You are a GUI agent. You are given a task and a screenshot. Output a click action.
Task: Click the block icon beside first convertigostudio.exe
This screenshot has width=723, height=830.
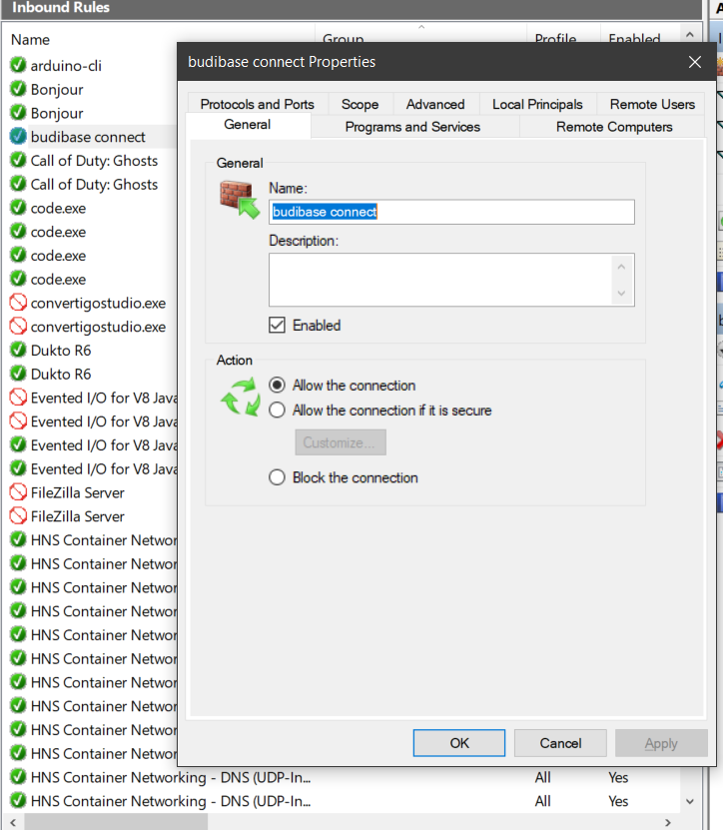click(18, 303)
